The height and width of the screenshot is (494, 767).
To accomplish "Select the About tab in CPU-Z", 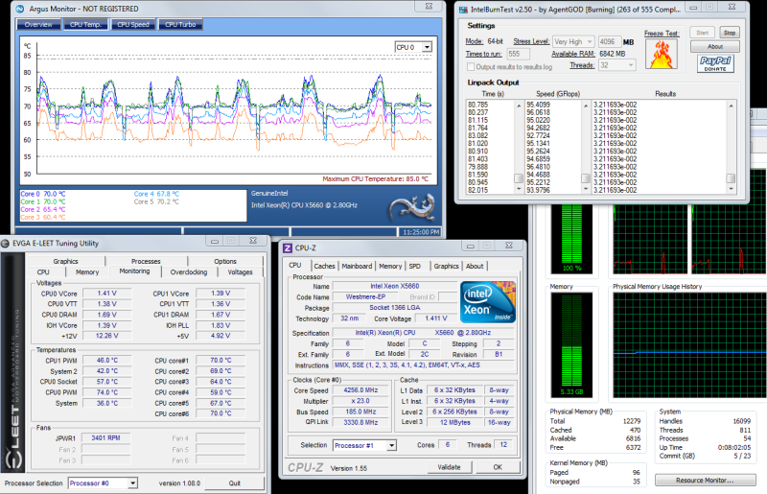I will pyautogui.click(x=475, y=266).
